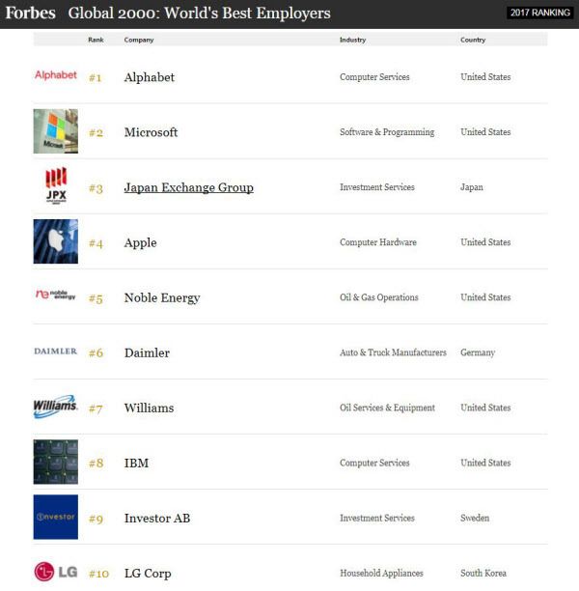Click 'Oil & Gas Operations' industry text

click(x=379, y=297)
